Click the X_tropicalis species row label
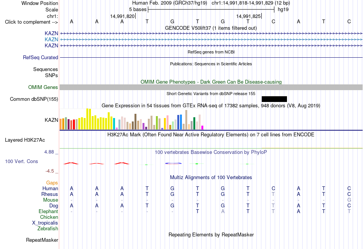Screen dimensions: 363x249 pyautogui.click(x=45, y=223)
